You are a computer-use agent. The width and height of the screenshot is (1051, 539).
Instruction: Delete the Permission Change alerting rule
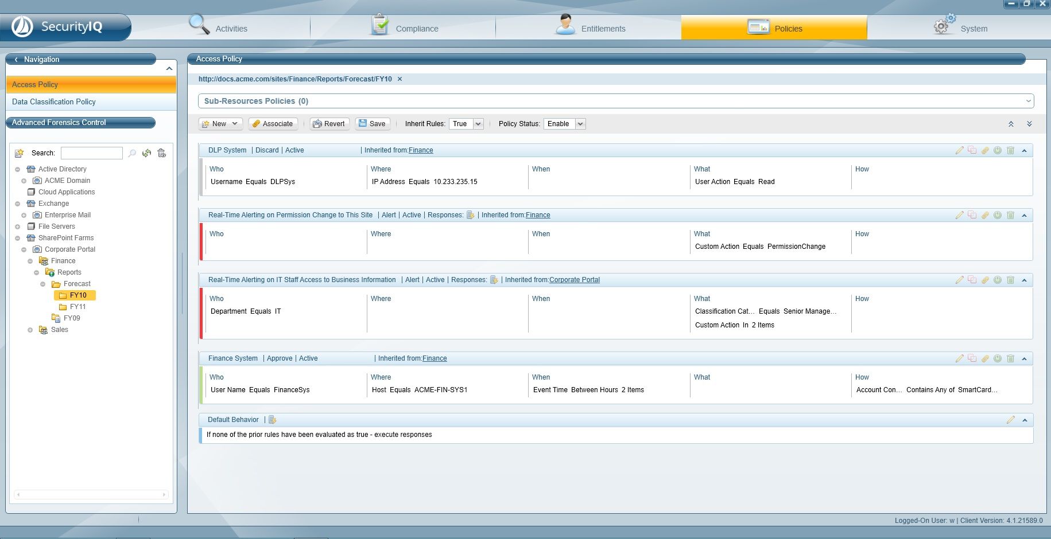point(1010,215)
